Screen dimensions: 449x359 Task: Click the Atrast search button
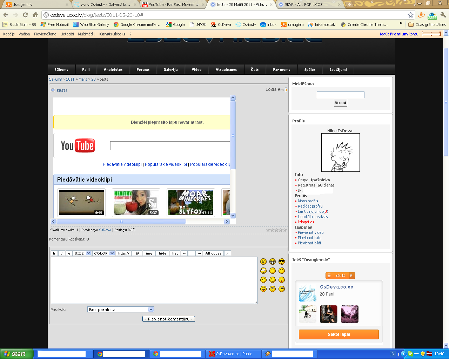[341, 103]
